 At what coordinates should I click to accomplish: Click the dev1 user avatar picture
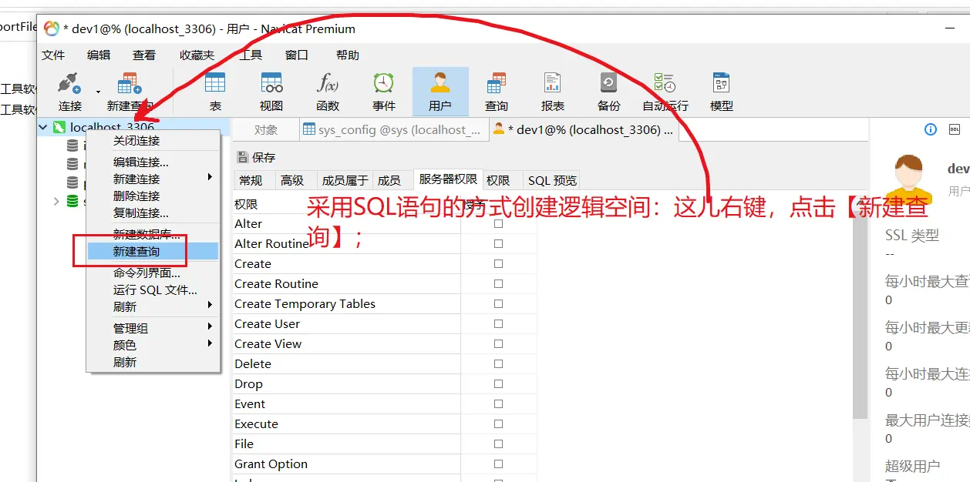908,179
